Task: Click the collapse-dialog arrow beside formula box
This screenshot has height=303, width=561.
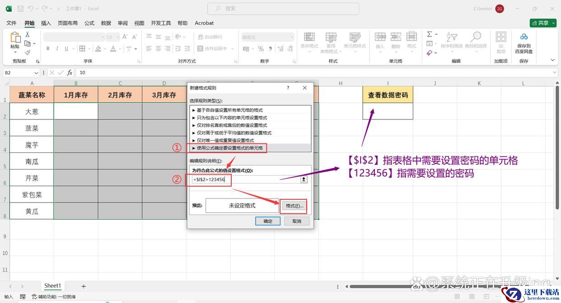Action: (304, 179)
